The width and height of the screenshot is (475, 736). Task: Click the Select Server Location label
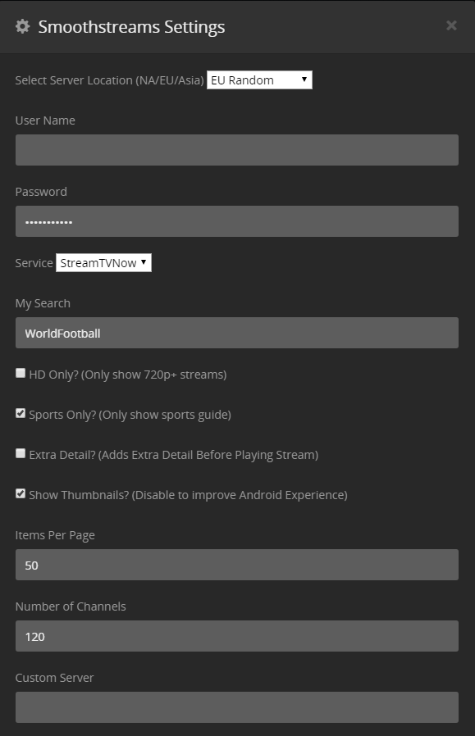(x=109, y=80)
